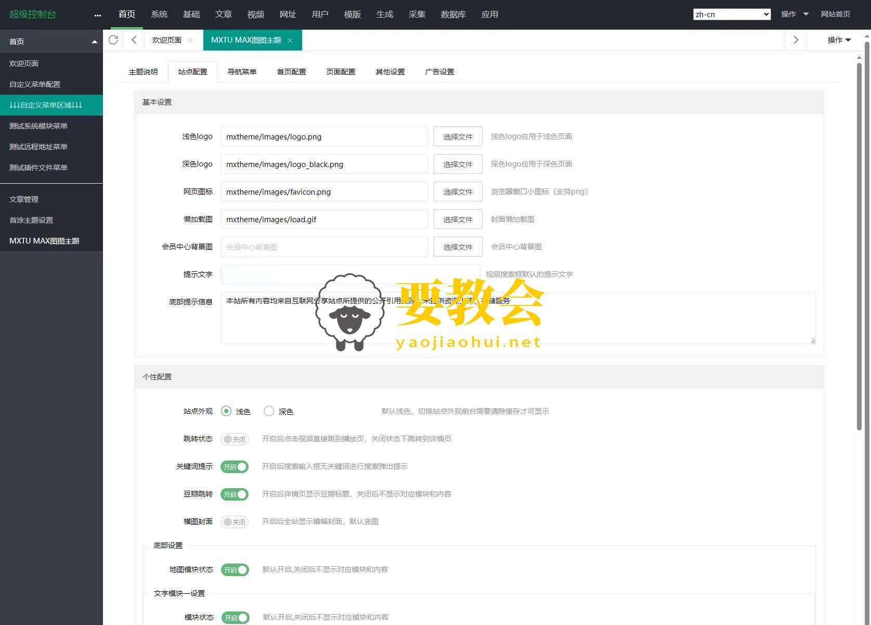This screenshot has height=625, width=871.
Task: Select the ↓↓↓自定义菜单区域↓↓↓ sidebar item
Action: pos(51,105)
